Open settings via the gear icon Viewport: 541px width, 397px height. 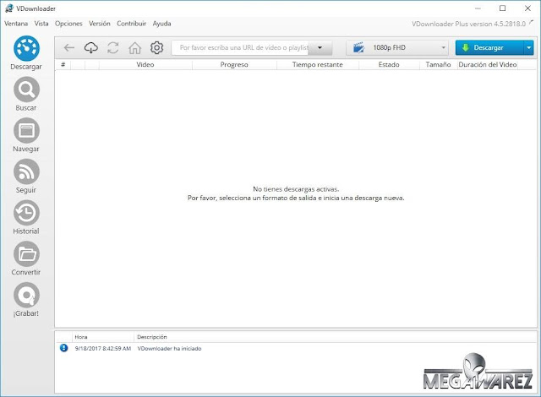pos(156,47)
